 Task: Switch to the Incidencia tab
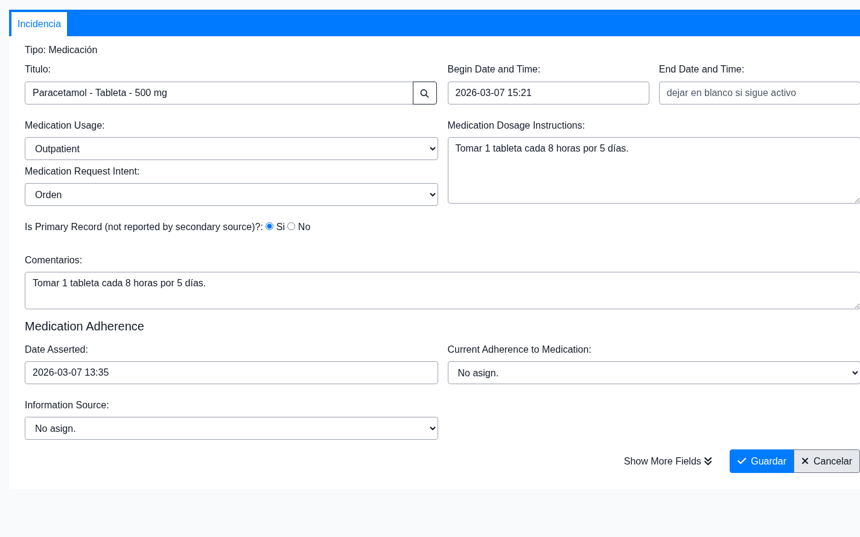coord(39,24)
